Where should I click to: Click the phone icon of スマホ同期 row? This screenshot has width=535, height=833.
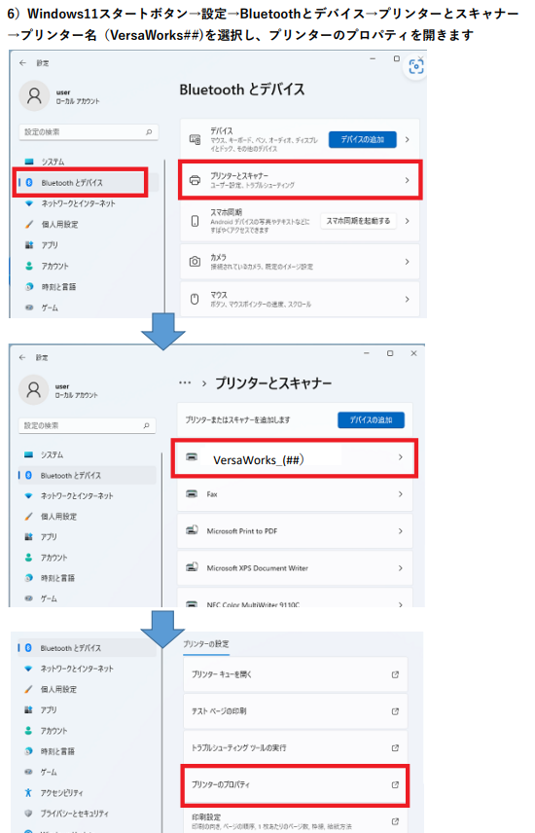[x=195, y=221]
